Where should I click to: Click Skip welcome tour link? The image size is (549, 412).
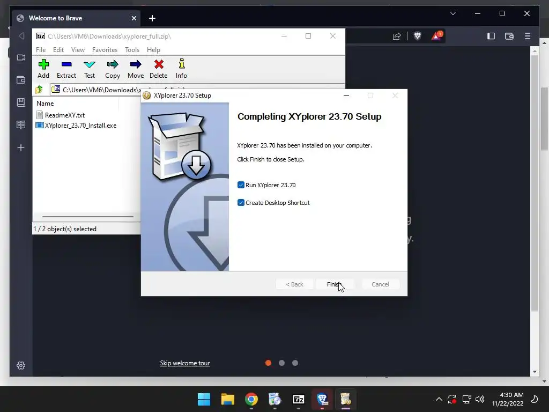[185, 363]
